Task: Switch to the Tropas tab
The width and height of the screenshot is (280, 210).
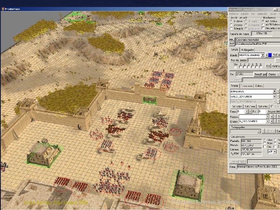Action: click(234, 86)
